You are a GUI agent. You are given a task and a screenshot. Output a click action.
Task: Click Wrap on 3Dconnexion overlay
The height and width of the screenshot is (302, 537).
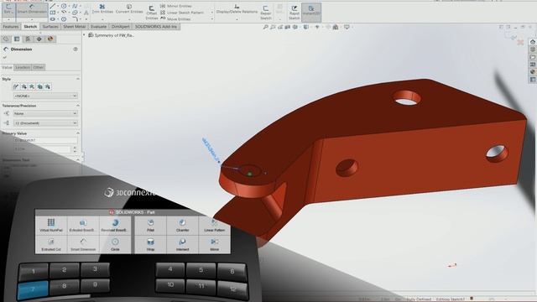click(150, 244)
